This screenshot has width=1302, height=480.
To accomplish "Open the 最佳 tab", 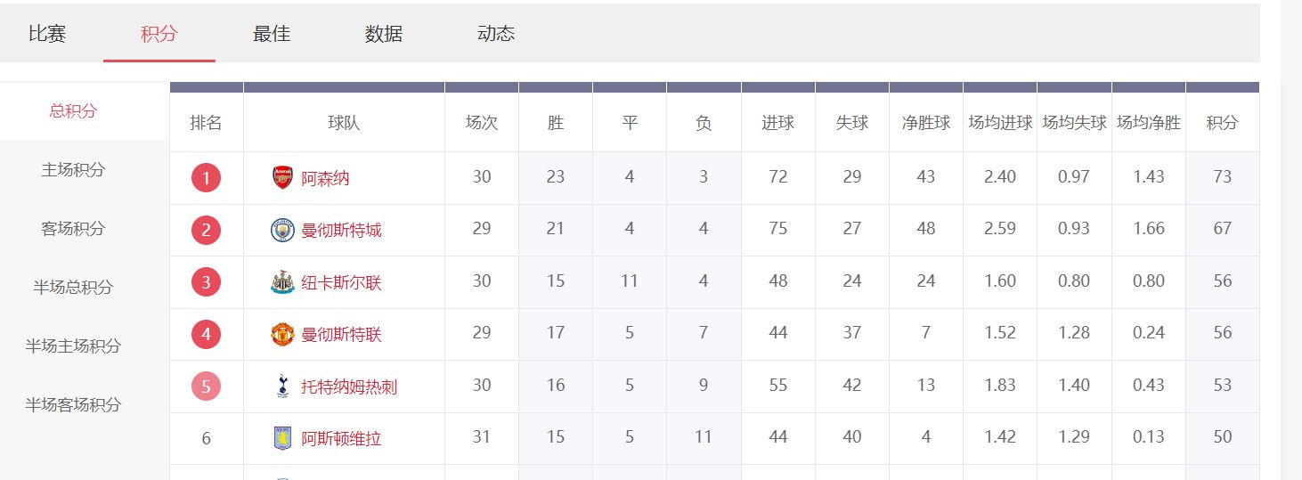I will (x=272, y=34).
